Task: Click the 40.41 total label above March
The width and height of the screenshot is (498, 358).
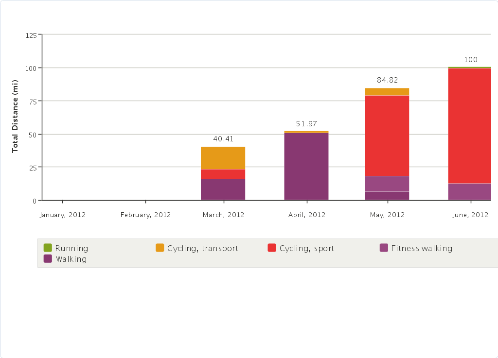Action: click(223, 139)
